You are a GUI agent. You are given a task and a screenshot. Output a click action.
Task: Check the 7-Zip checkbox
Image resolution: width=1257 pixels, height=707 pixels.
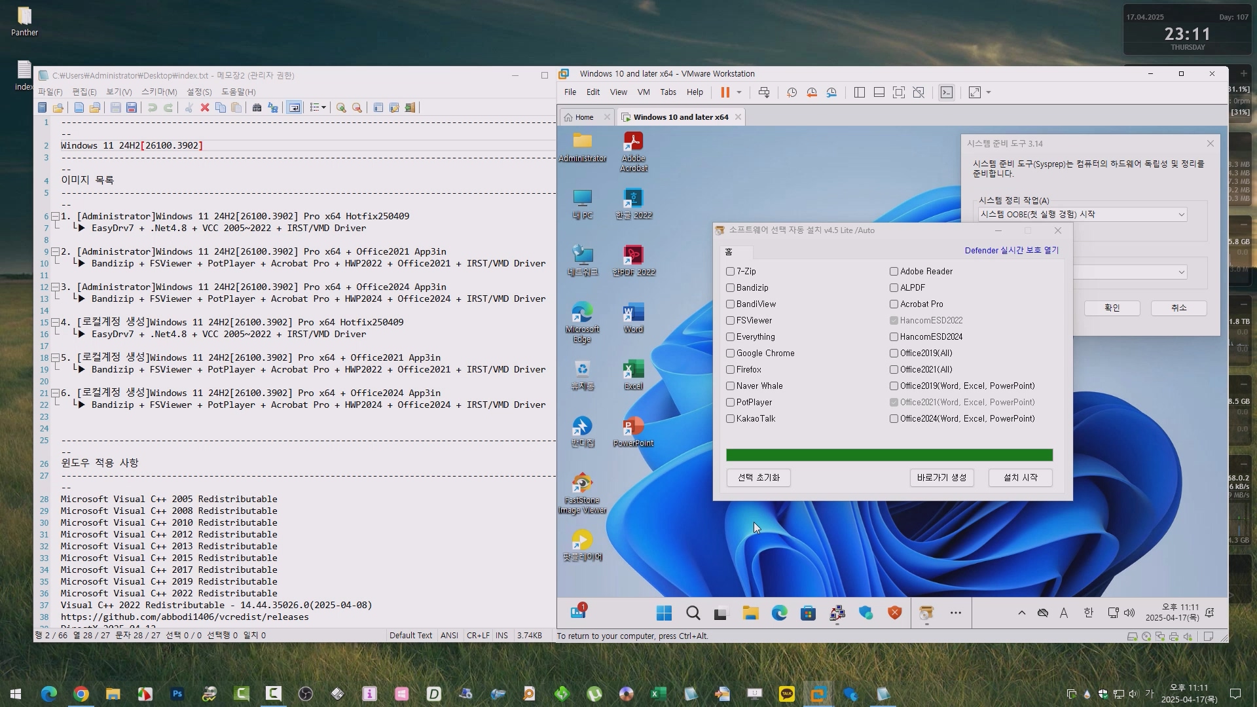[730, 271]
